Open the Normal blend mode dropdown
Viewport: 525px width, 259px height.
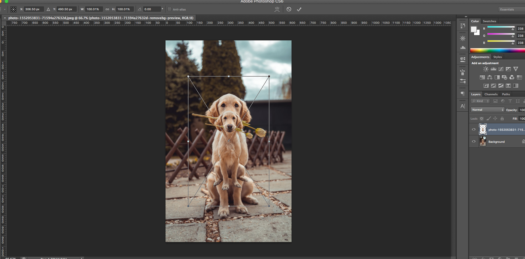pyautogui.click(x=487, y=110)
